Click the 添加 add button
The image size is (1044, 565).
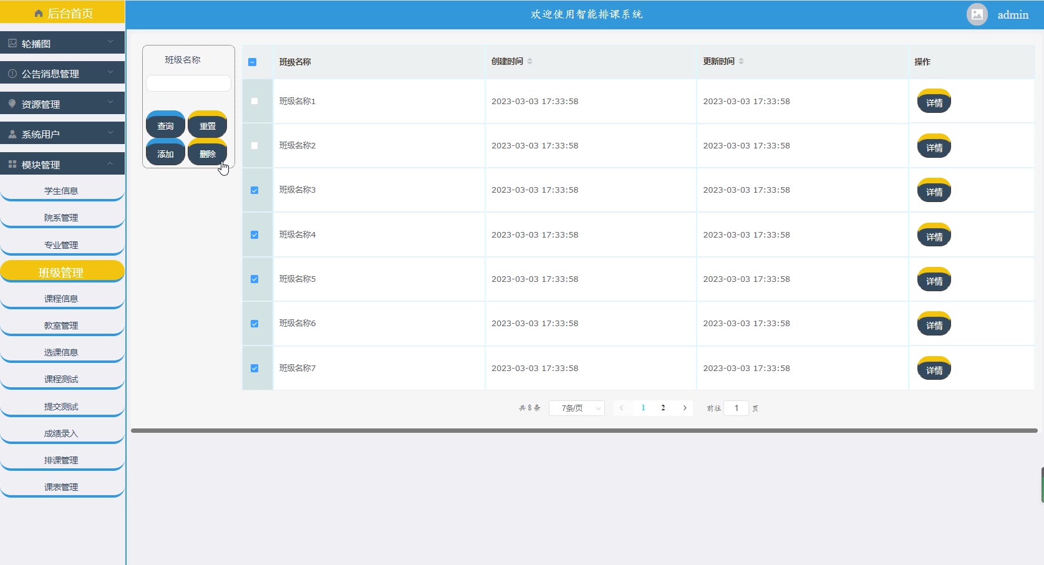point(165,152)
